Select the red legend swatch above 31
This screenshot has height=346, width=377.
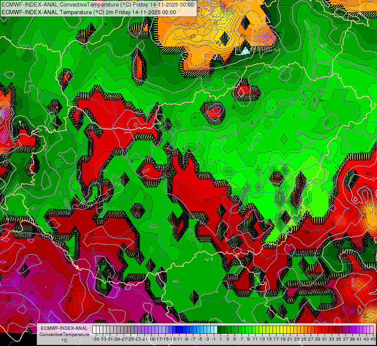pos(323,329)
